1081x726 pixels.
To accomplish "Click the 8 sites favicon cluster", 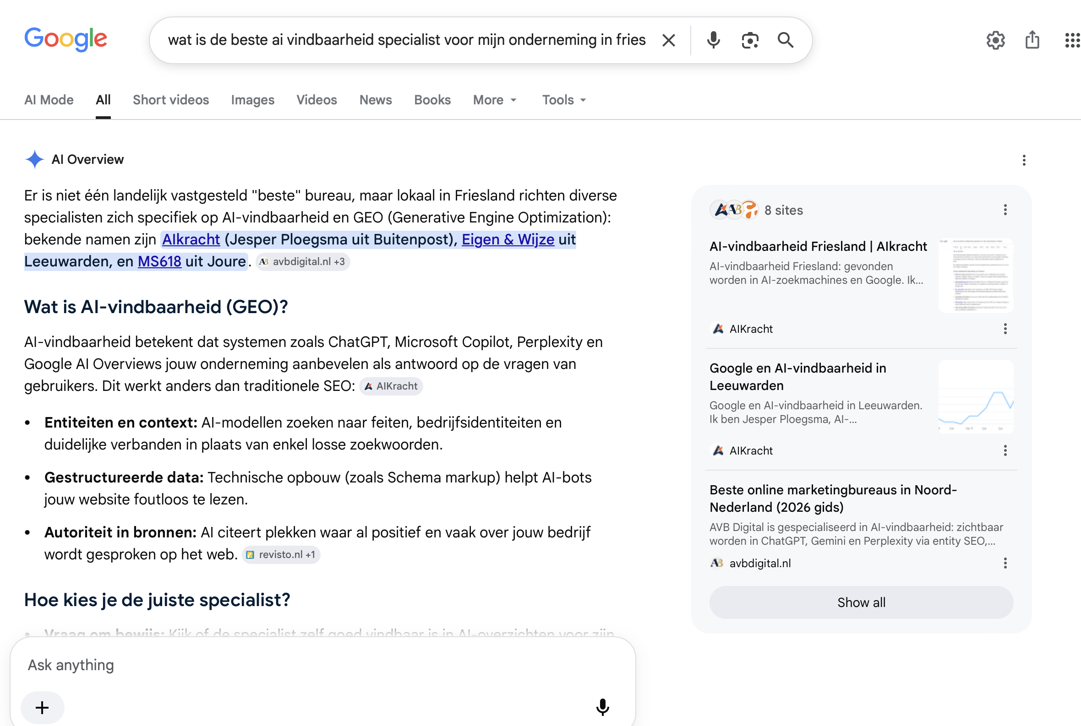I will click(x=734, y=210).
